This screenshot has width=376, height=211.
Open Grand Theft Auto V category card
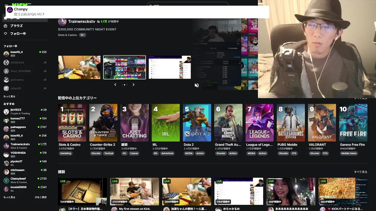(229, 122)
